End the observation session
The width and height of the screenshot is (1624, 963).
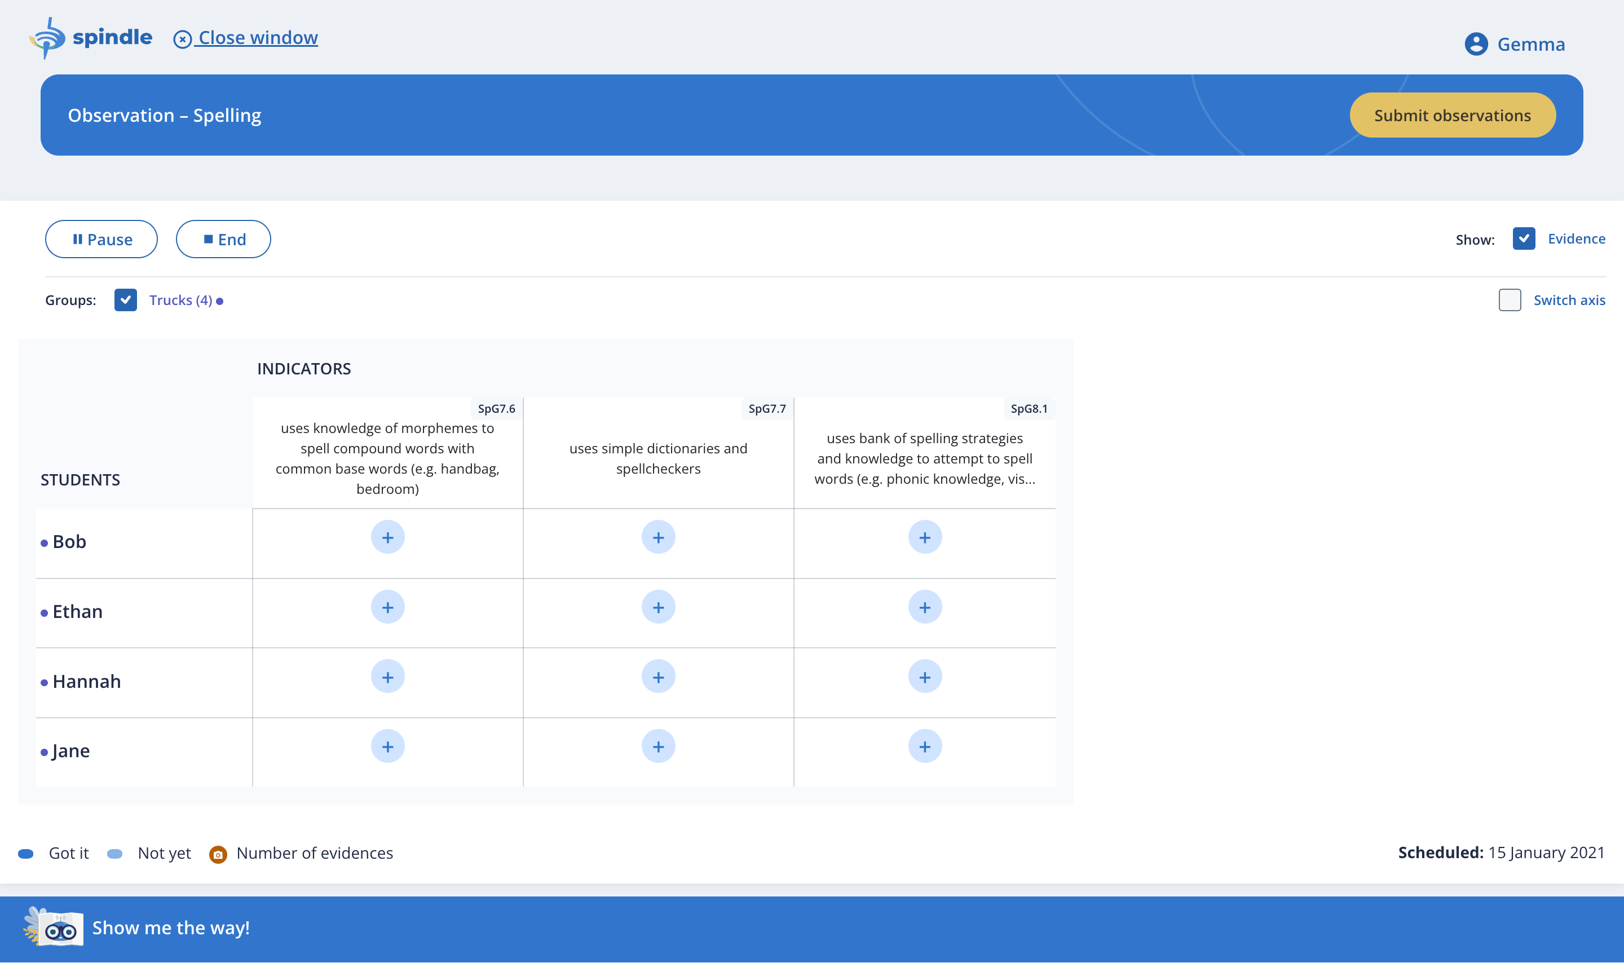[223, 240]
